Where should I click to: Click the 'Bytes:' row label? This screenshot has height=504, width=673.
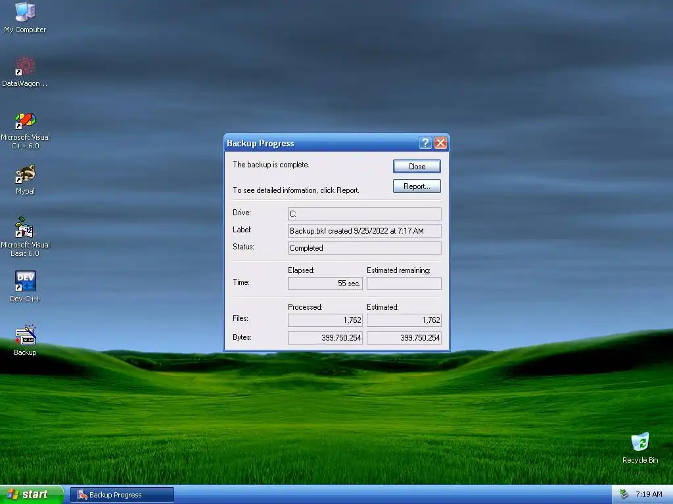click(x=242, y=337)
